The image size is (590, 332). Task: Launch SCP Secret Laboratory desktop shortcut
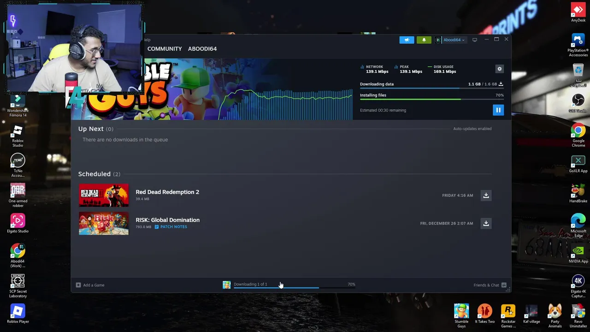[18, 286]
